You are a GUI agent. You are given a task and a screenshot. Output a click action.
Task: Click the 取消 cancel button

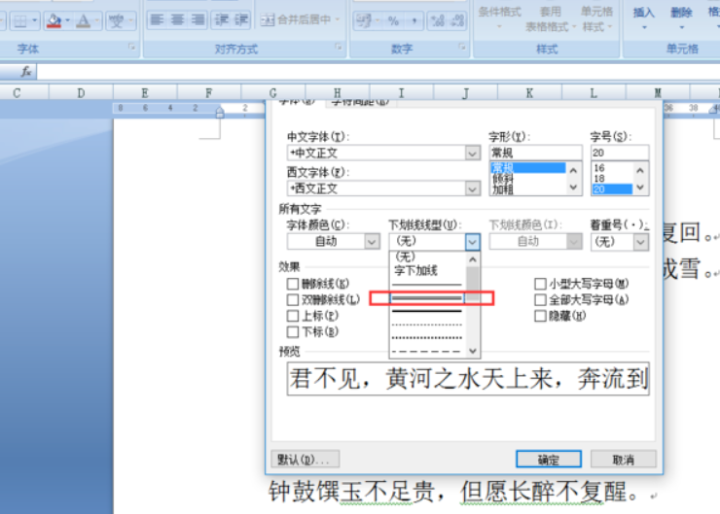pyautogui.click(x=623, y=459)
